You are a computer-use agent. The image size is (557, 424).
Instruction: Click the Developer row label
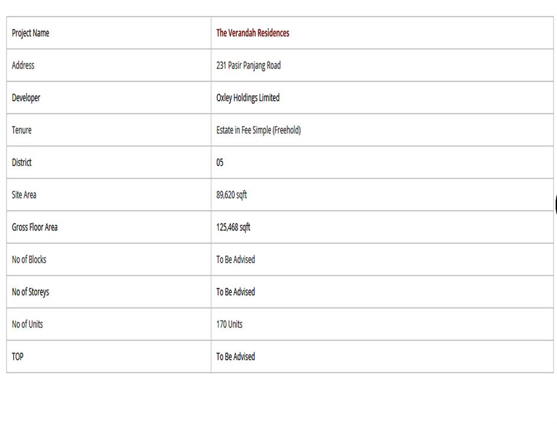26,98
